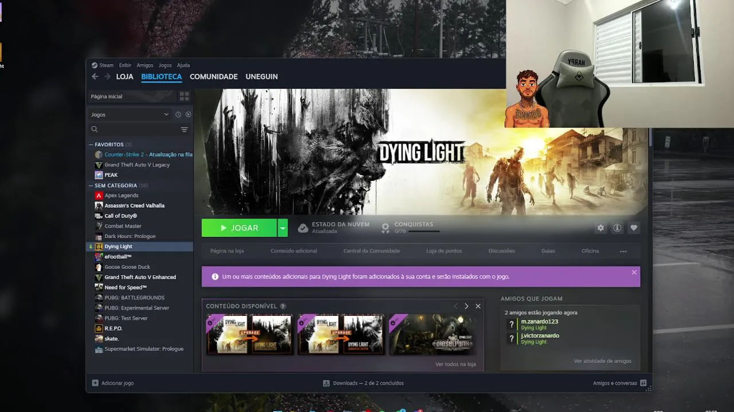
Task: Open the Guias link
Action: tap(548, 251)
